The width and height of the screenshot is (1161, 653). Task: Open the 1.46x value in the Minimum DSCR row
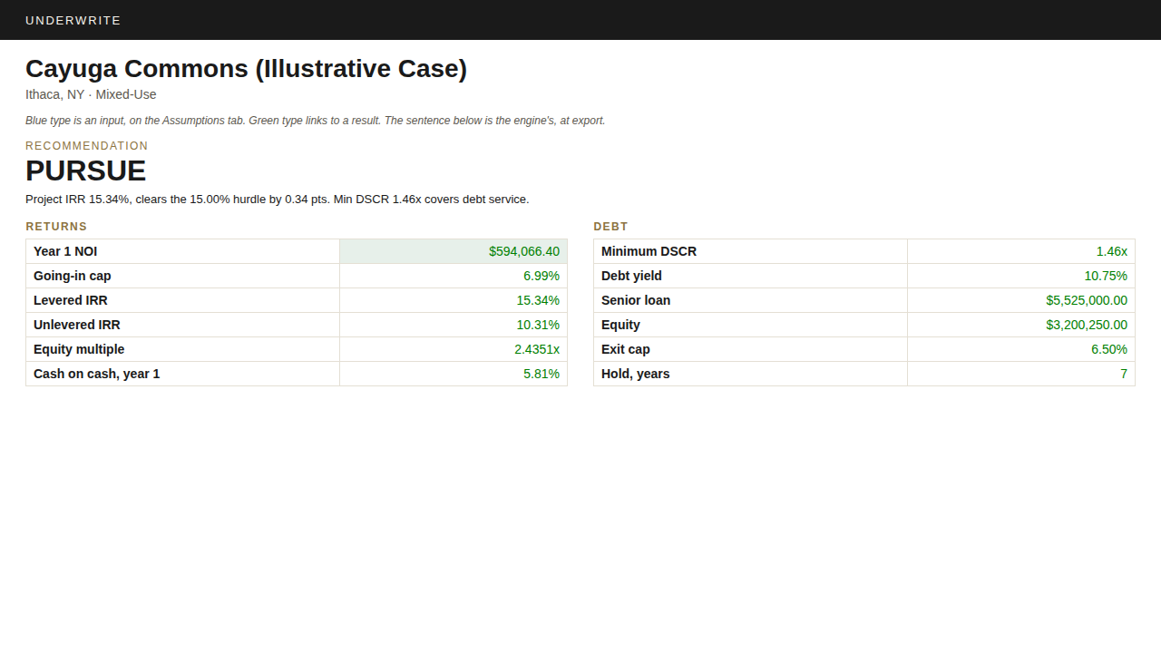click(1112, 251)
